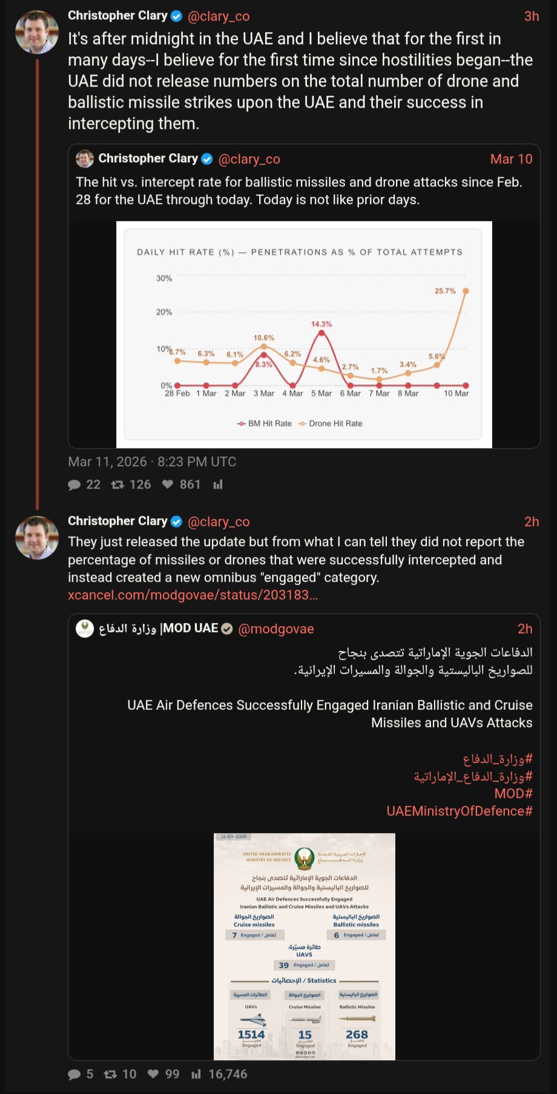557x1094 pixels.
Task: Open the MOD UAE statistics infographic
Action: [x=304, y=946]
